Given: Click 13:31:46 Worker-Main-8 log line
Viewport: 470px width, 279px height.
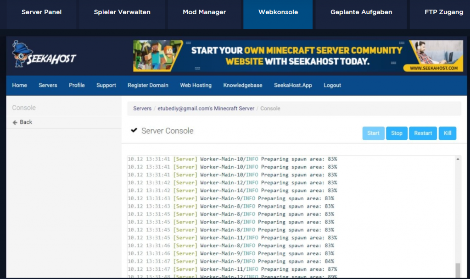Looking at the screenshot, I should (231, 246).
